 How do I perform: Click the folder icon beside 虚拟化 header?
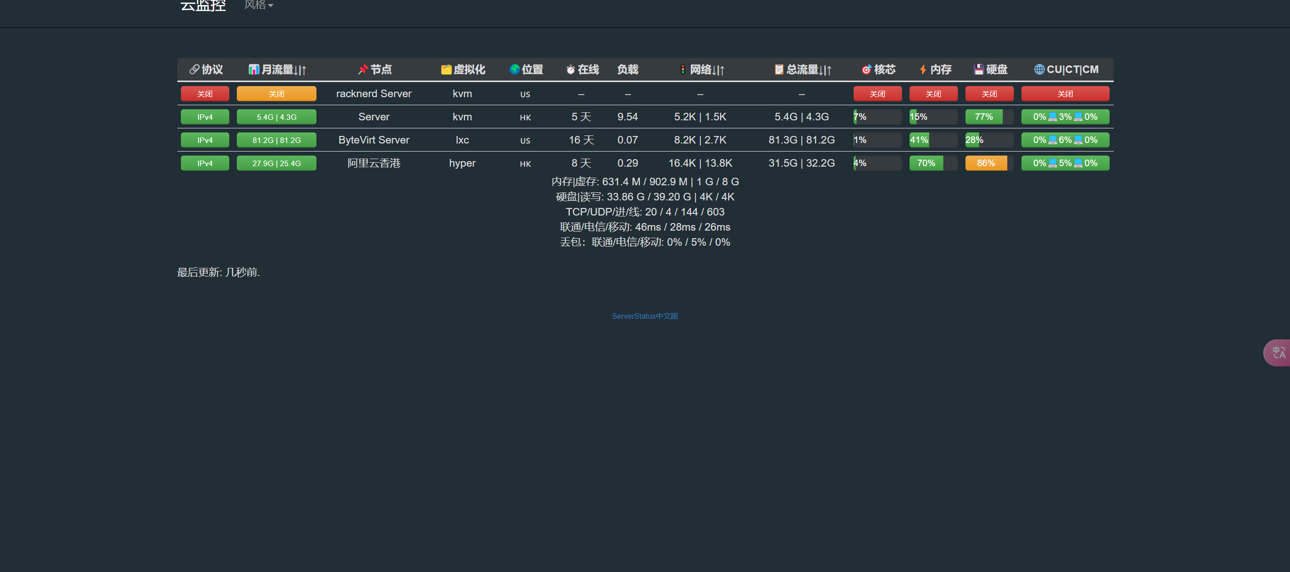pyautogui.click(x=446, y=69)
